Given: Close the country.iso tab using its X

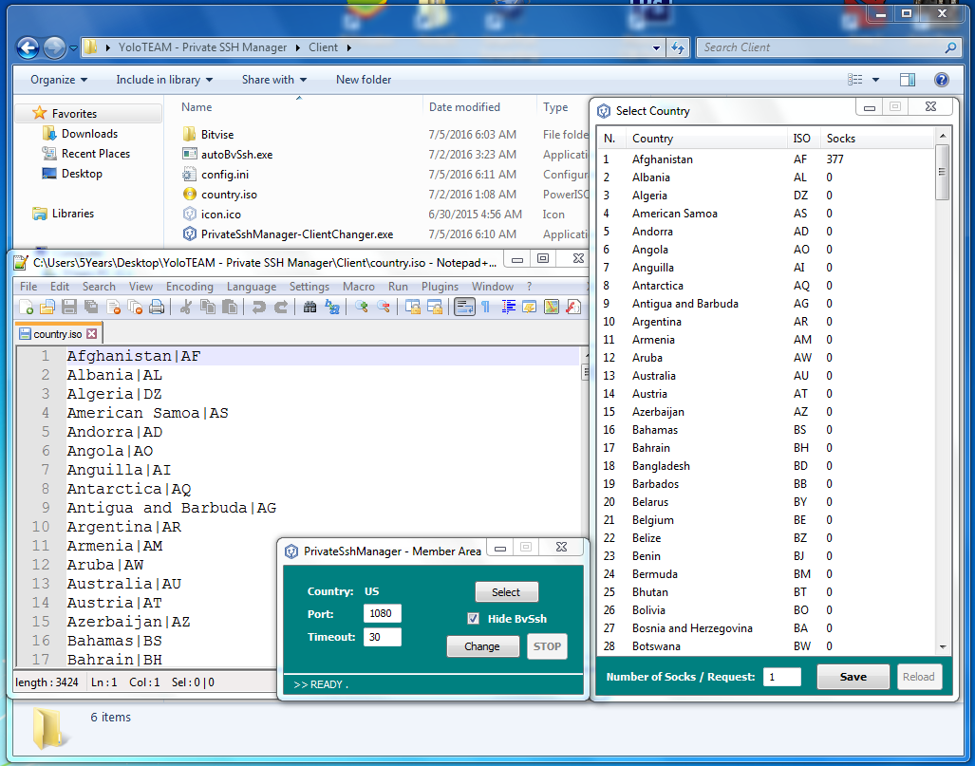Looking at the screenshot, I should [92, 334].
